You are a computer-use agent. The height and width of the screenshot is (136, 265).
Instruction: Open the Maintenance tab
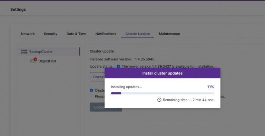click(x=169, y=34)
